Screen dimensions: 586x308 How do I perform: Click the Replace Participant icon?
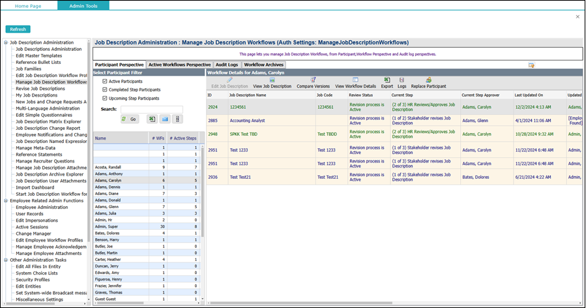429,80
